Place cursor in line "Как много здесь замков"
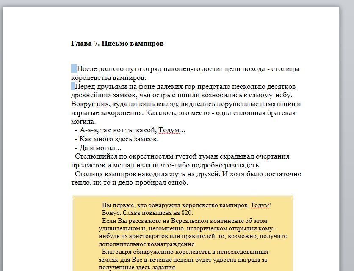 tap(119, 139)
